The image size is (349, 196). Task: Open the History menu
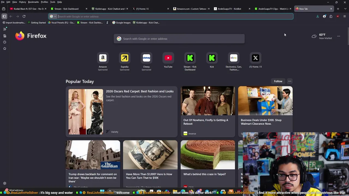tap(23, 2)
